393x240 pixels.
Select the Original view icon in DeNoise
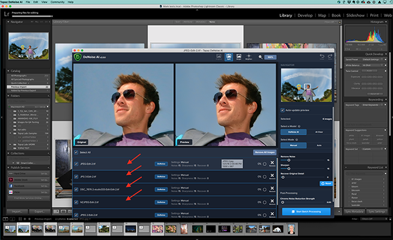(x=219, y=57)
